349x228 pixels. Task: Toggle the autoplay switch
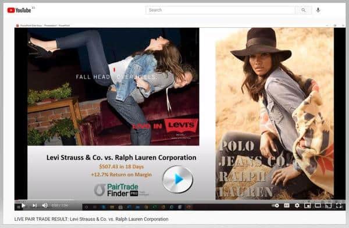pos(276,205)
